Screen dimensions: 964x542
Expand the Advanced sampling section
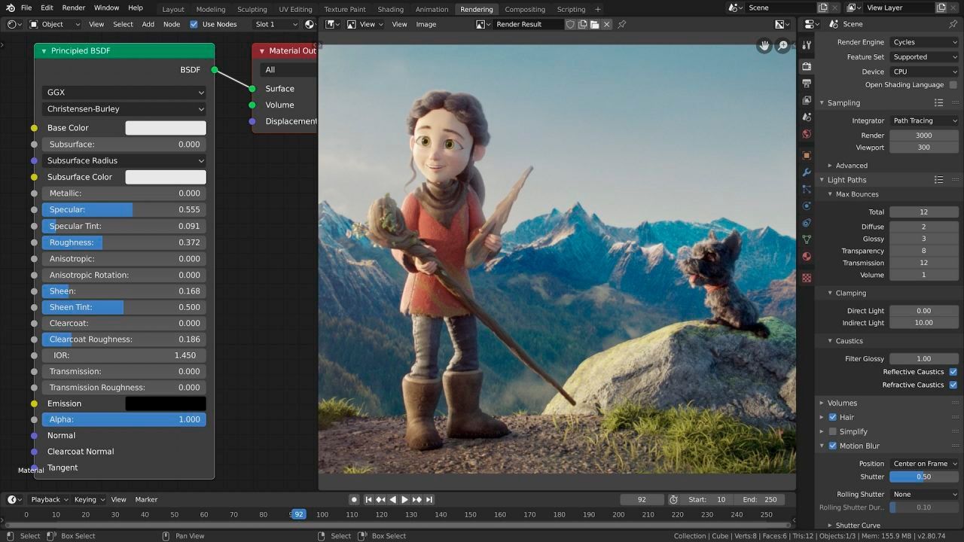coord(851,166)
